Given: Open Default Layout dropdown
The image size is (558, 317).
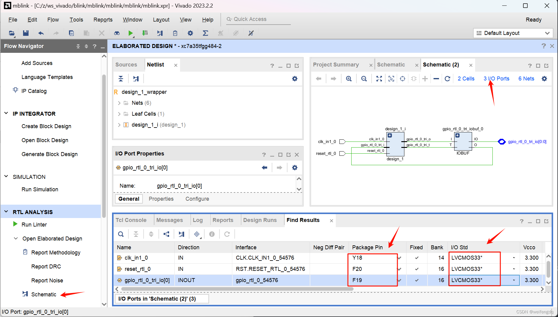Looking at the screenshot, I should click(513, 33).
